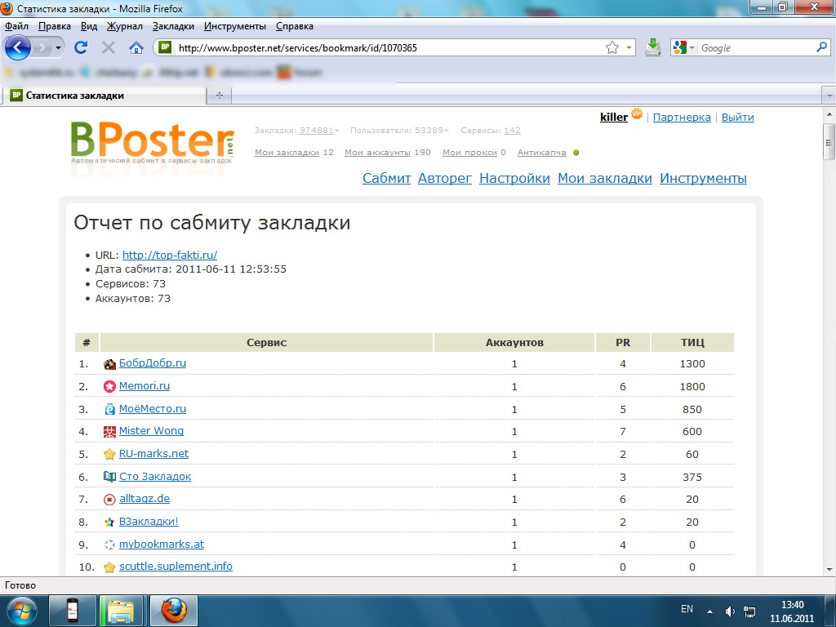Click the VIP badge next to killer
This screenshot has height=627, width=836.
click(637, 113)
